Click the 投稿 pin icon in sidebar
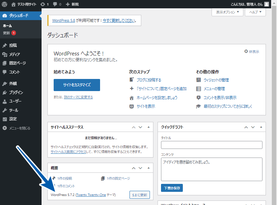 point(5,45)
